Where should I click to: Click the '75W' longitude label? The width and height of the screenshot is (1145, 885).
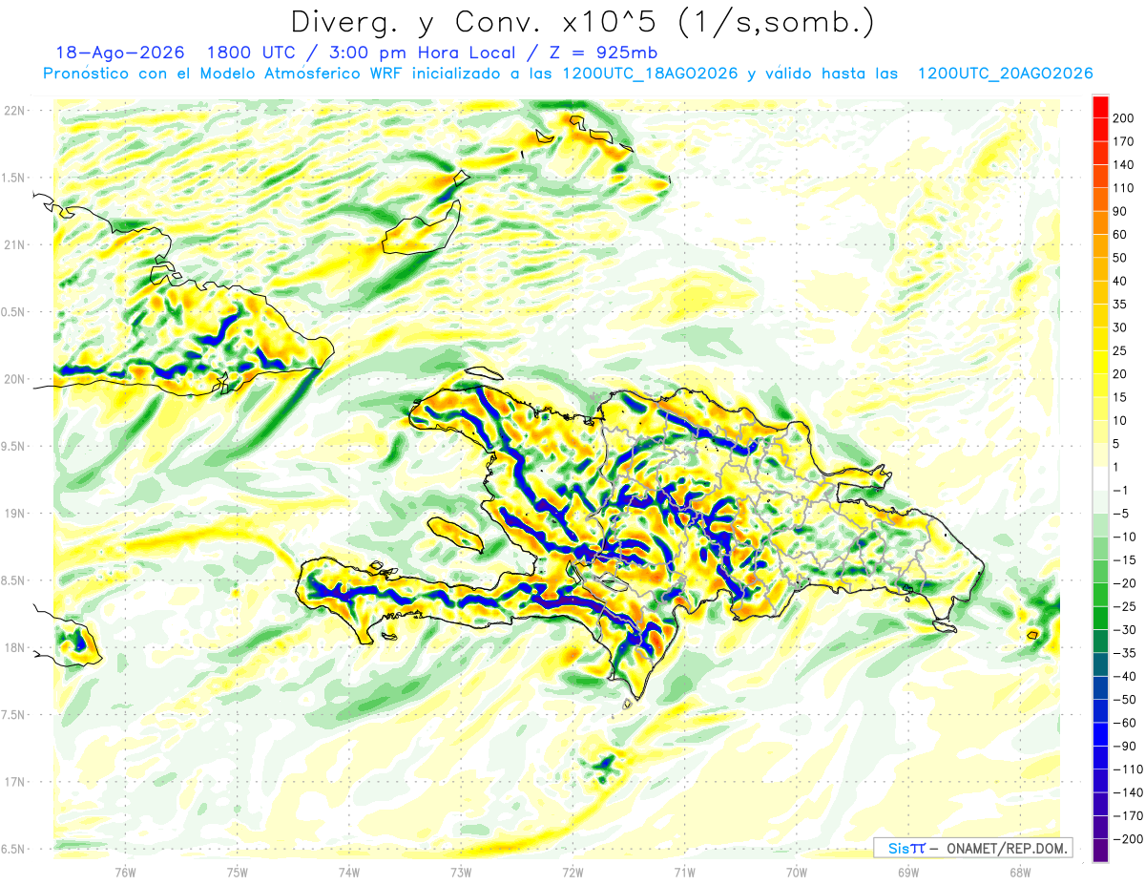[238, 872]
